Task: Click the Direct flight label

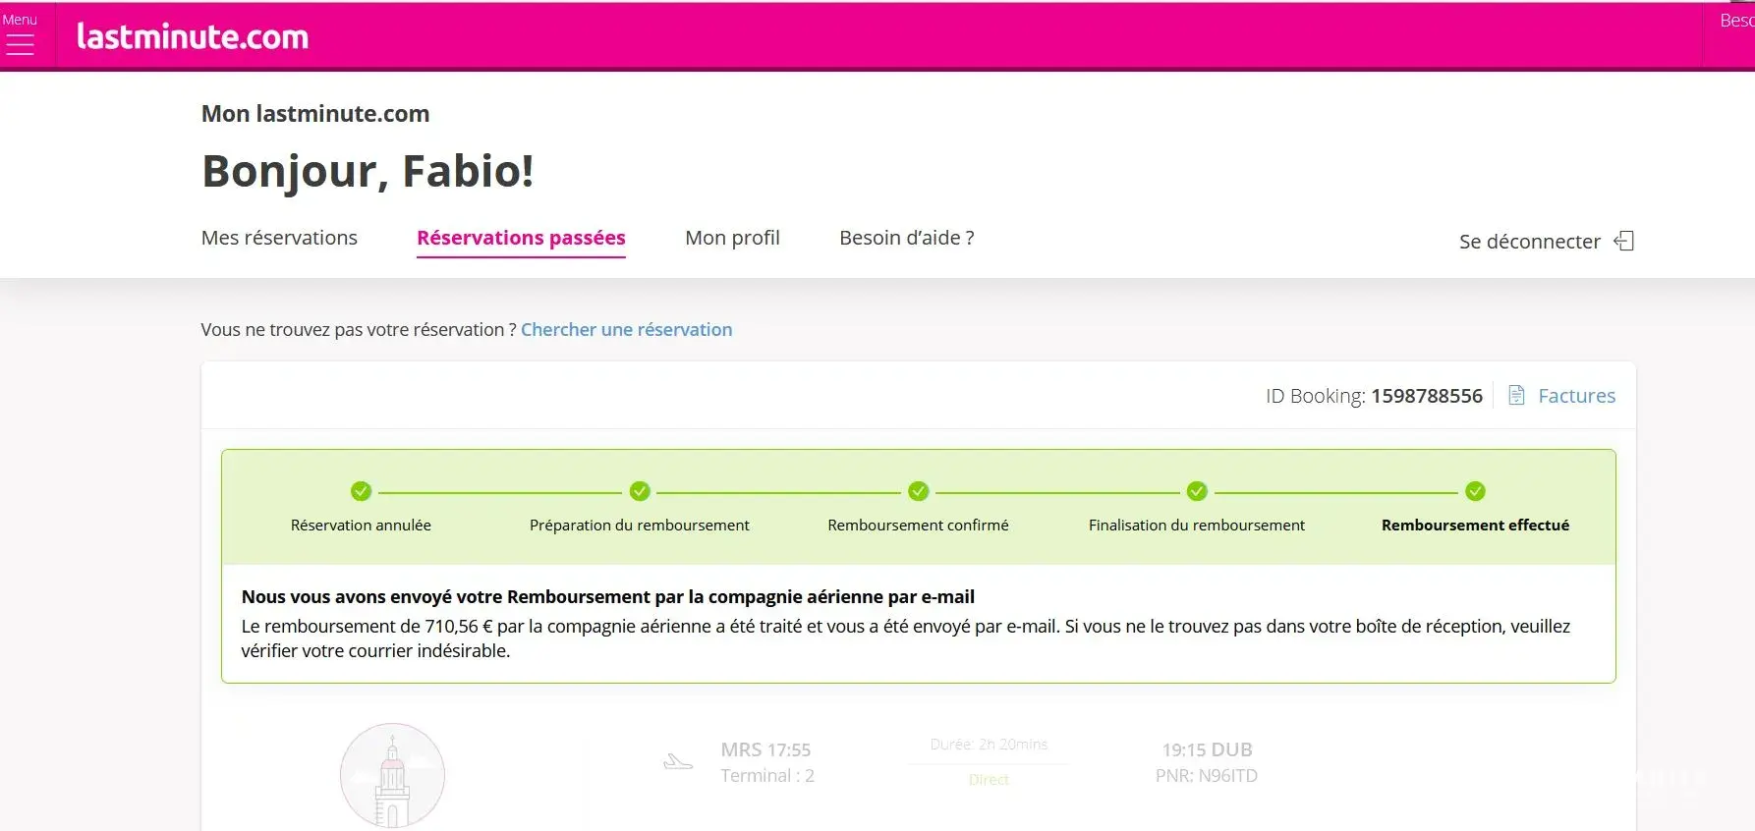Action: (x=989, y=780)
